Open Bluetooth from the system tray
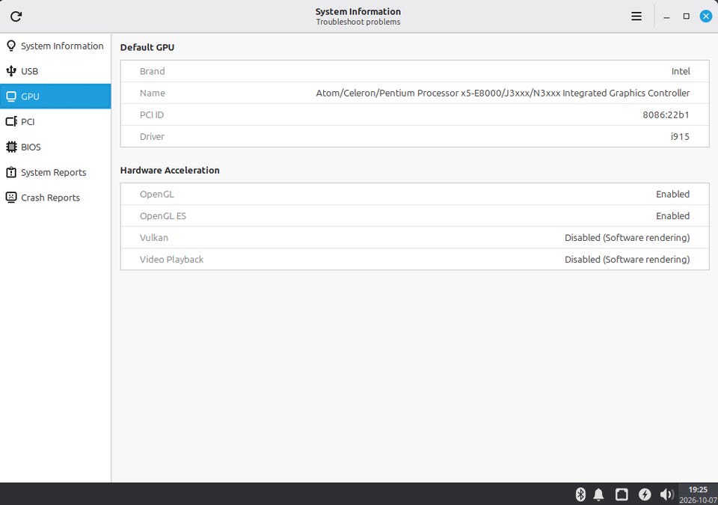 pos(580,494)
